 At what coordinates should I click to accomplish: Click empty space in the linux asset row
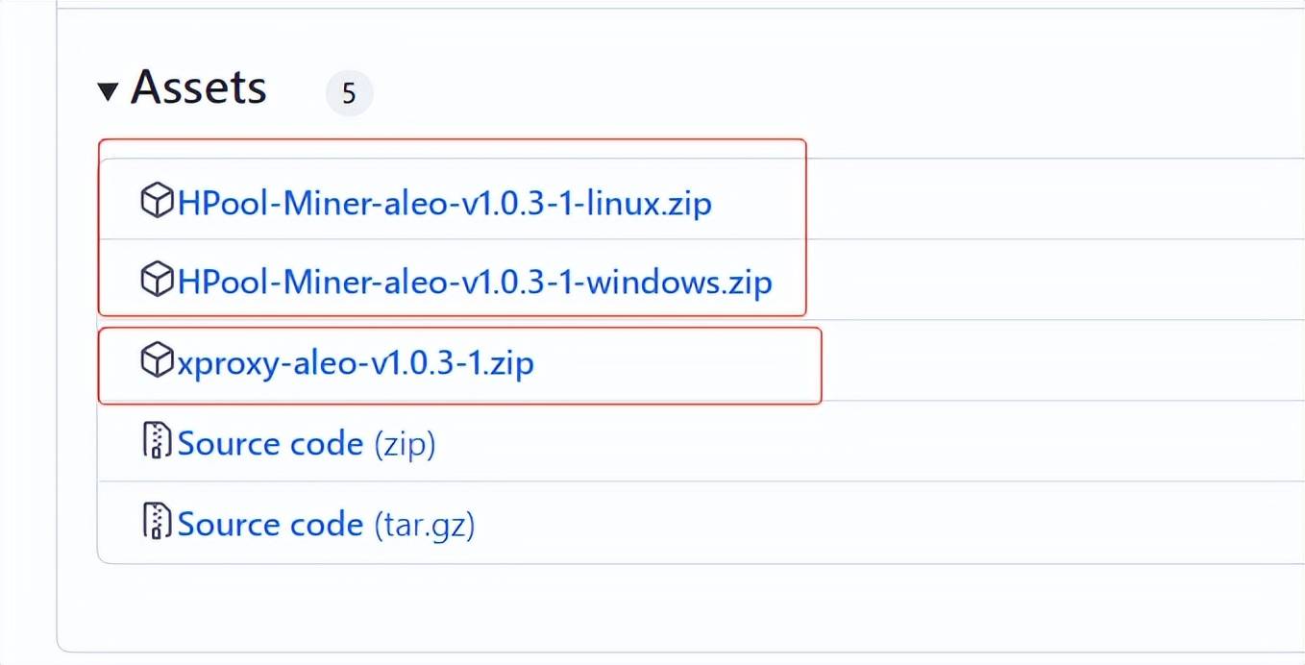click(1009, 200)
